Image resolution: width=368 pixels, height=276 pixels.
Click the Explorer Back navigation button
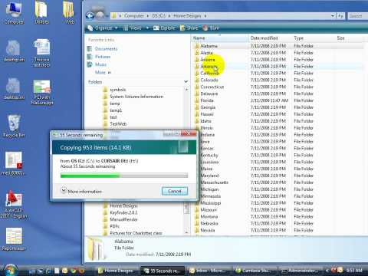click(90, 16)
